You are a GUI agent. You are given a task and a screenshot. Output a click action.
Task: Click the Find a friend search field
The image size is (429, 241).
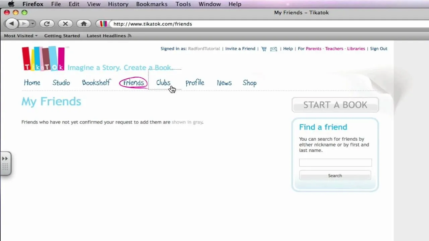click(335, 163)
